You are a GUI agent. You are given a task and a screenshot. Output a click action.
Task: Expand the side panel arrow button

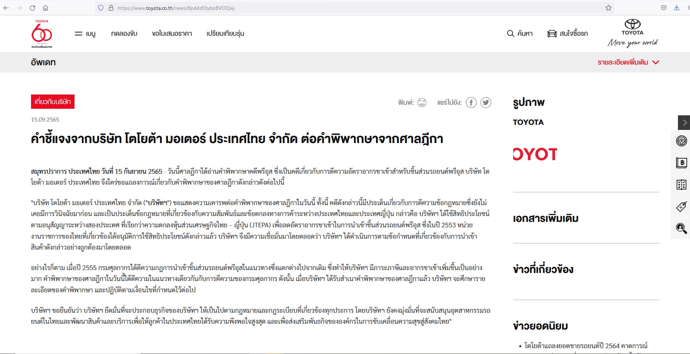(684, 123)
